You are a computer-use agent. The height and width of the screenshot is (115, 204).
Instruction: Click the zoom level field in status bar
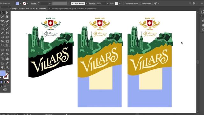pyautogui.click(x=3, y=114)
